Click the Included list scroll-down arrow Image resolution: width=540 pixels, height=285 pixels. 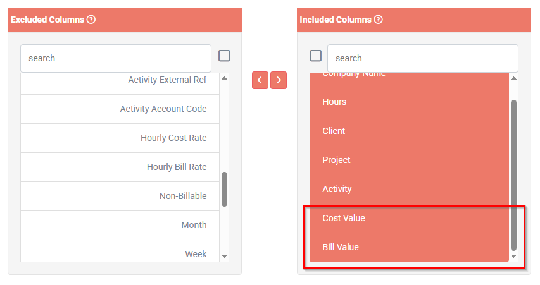(x=514, y=256)
